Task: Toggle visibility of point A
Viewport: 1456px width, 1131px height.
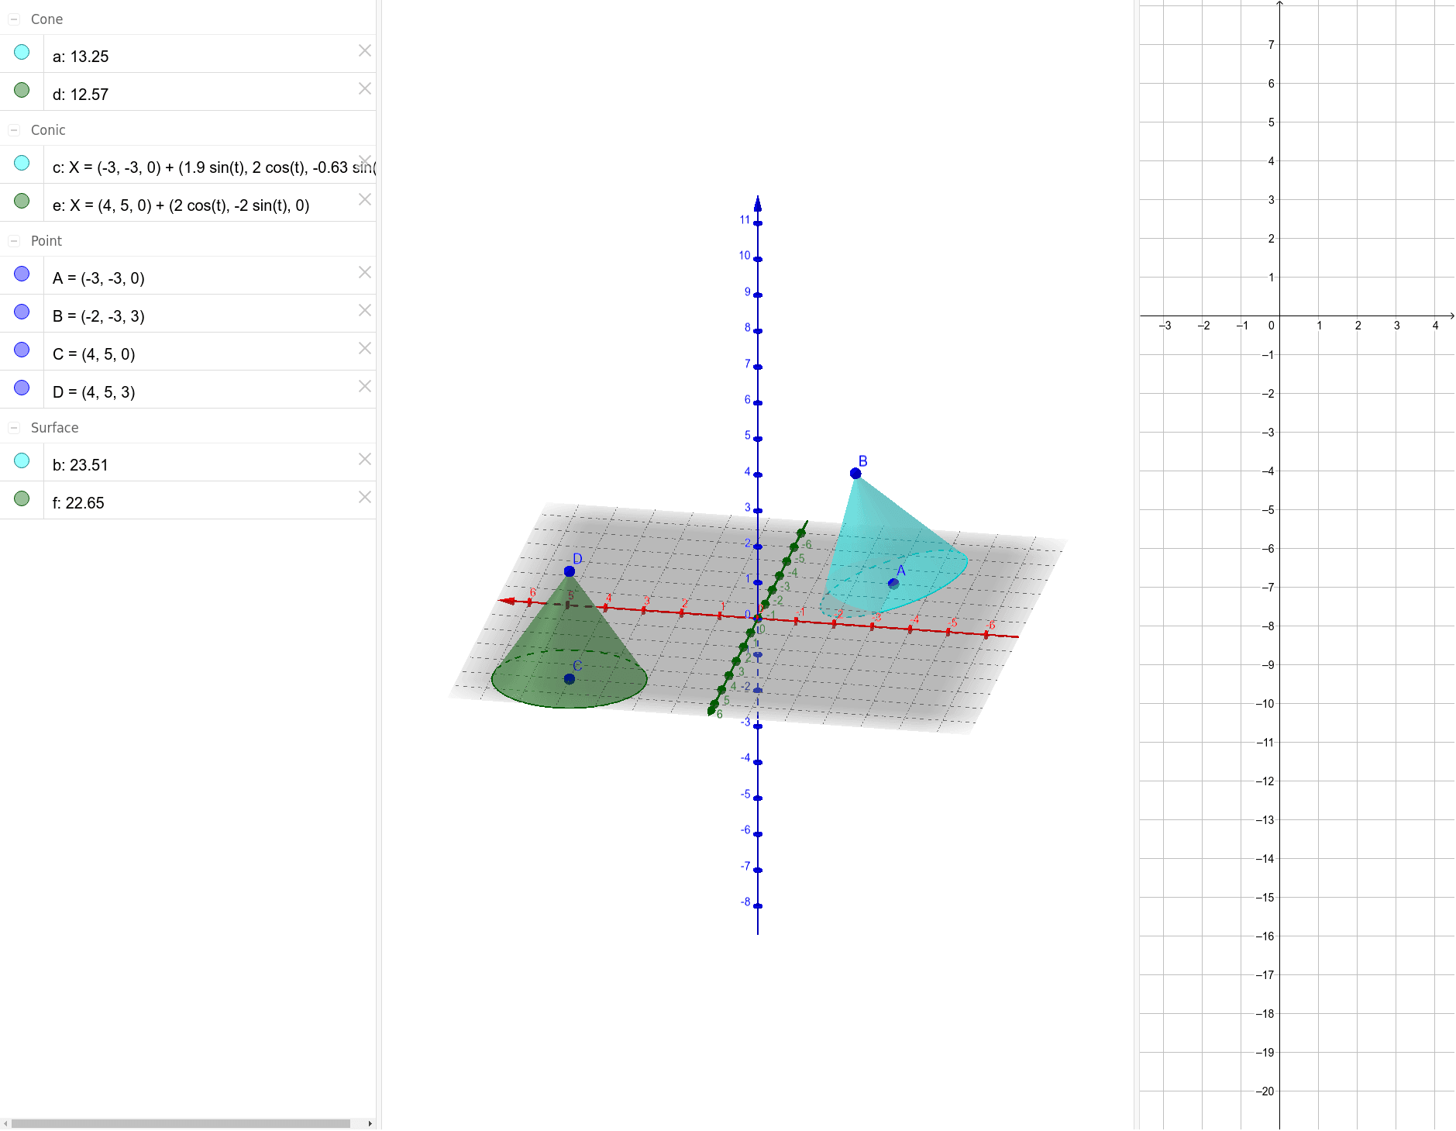Action: [x=21, y=273]
